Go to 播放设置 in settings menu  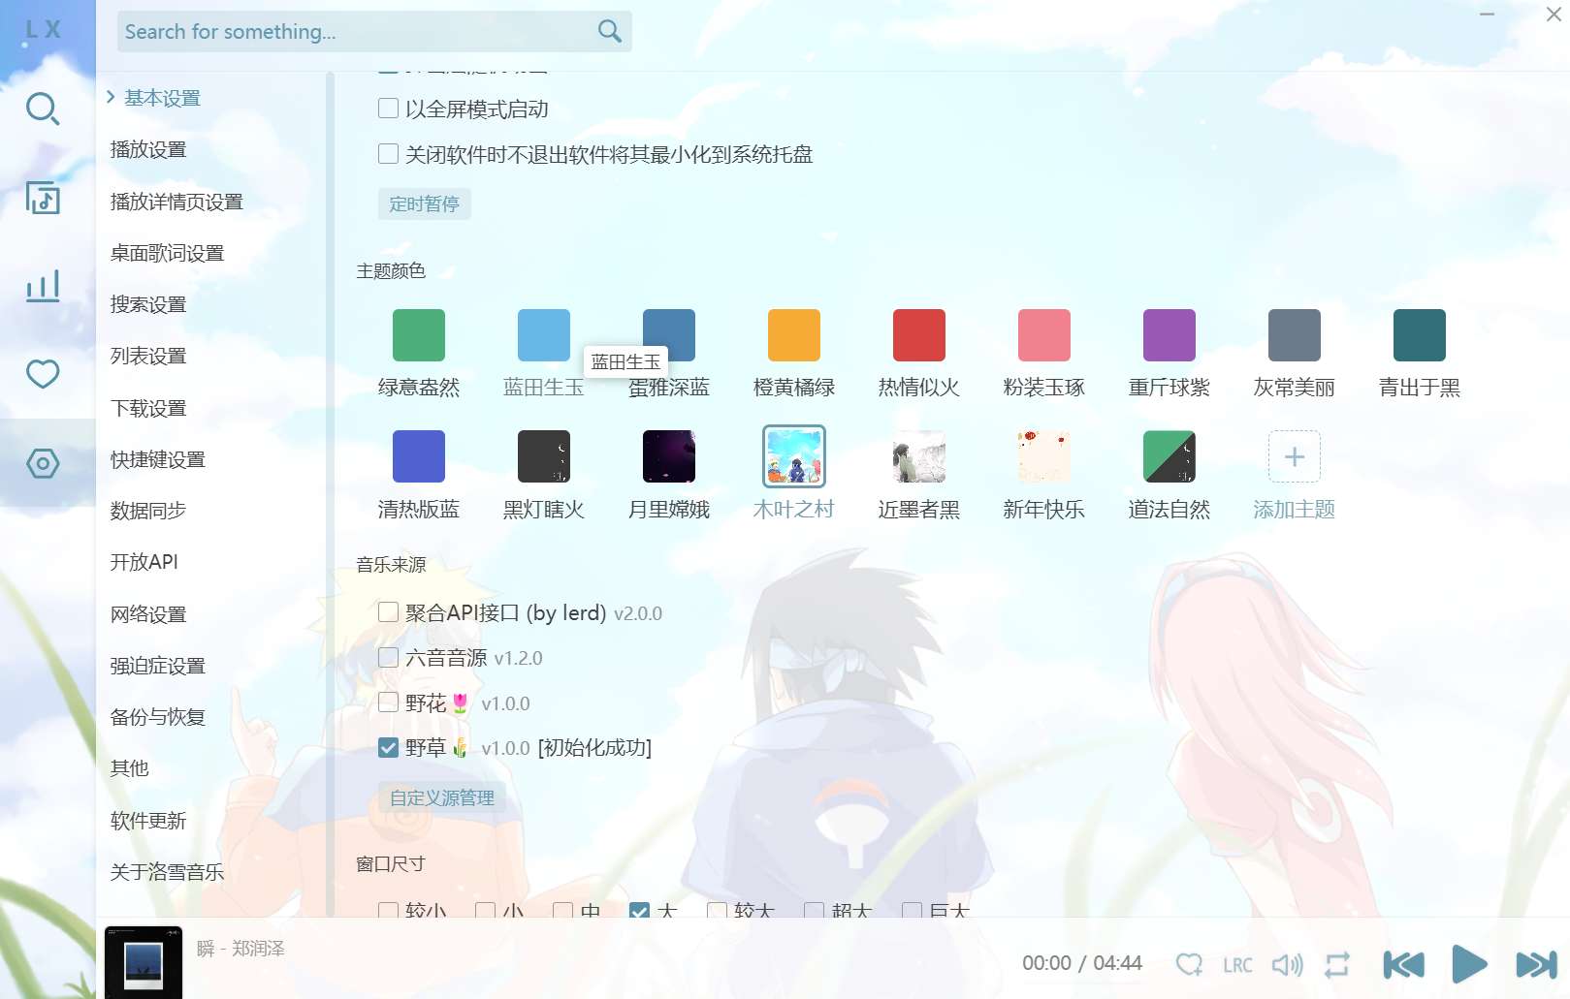coord(148,149)
